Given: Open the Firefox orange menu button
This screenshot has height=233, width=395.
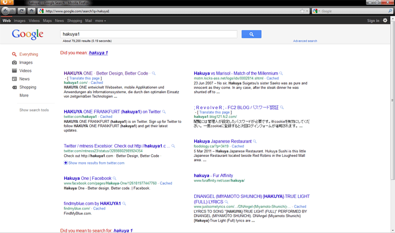Looking at the screenshot, I should 7,2.
